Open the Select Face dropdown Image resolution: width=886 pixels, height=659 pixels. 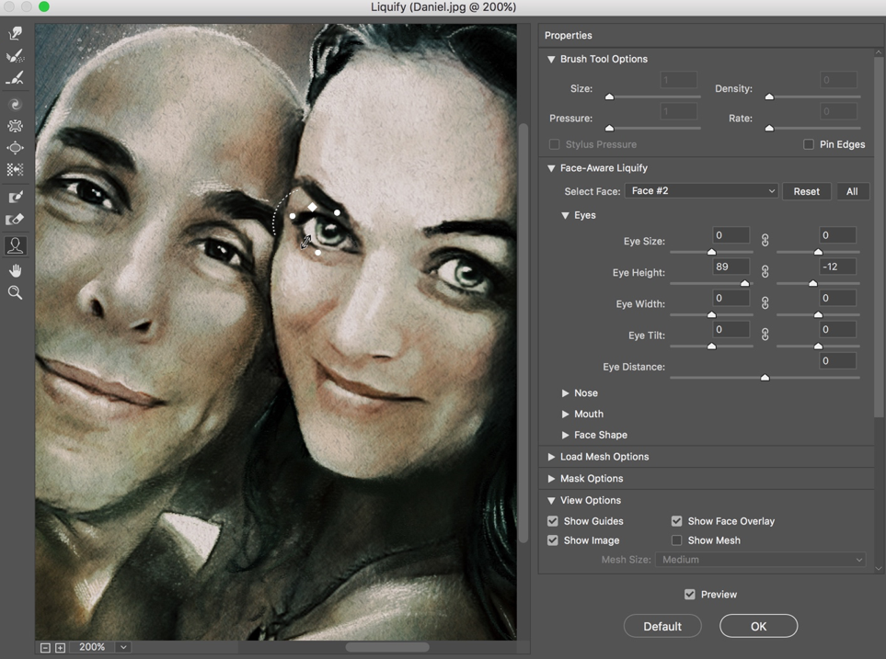(x=701, y=191)
